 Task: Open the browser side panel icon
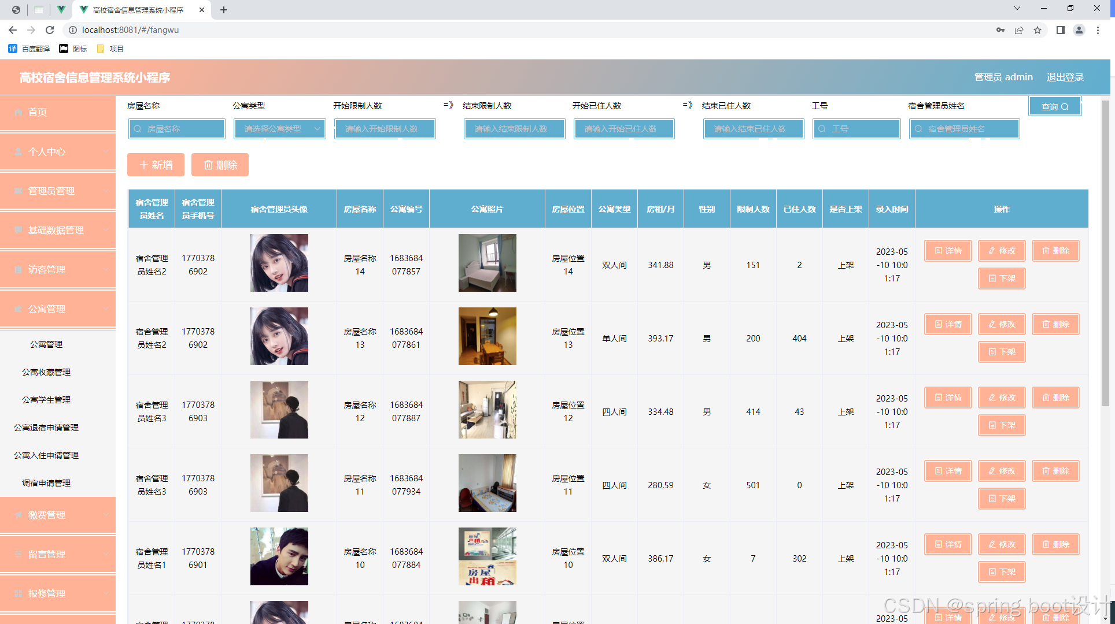tap(1060, 30)
